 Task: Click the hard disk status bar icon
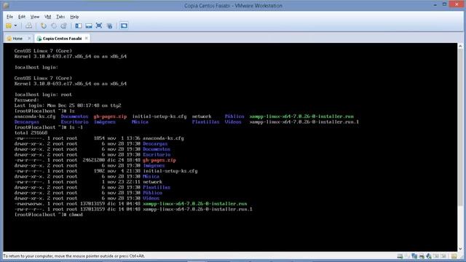pyautogui.click(x=400, y=256)
